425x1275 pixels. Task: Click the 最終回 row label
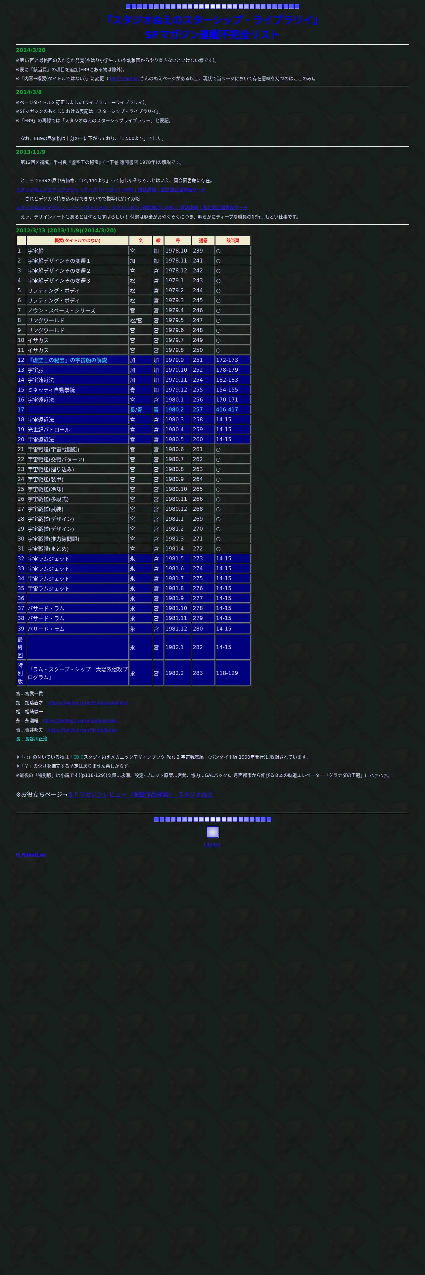[x=21, y=647]
